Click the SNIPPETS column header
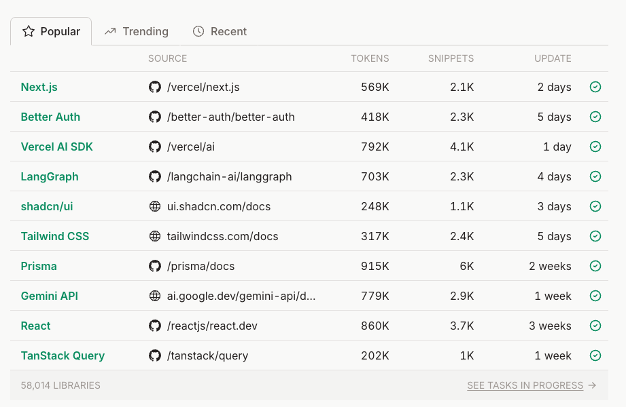Image resolution: width=626 pixels, height=407 pixels. click(451, 58)
